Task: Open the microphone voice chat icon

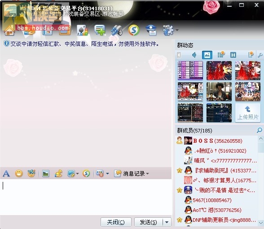Action: coord(117,31)
